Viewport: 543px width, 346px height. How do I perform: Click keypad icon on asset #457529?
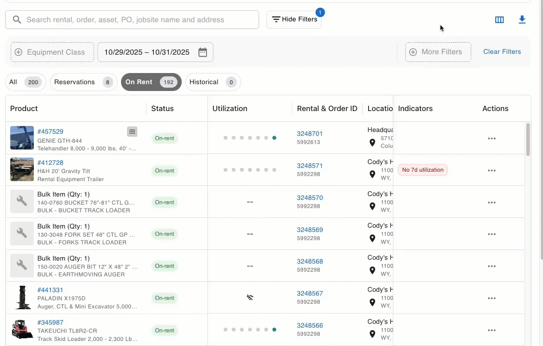(132, 132)
